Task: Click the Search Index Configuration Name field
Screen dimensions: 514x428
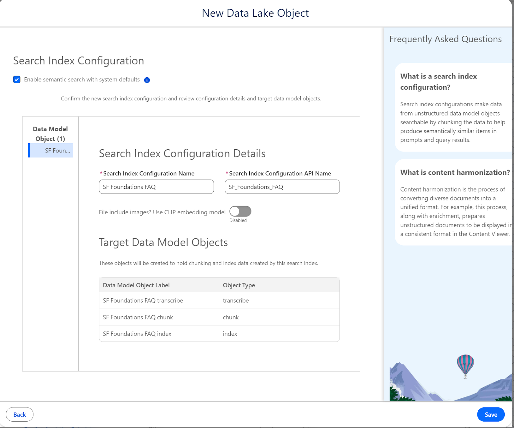Action: pyautogui.click(x=156, y=187)
